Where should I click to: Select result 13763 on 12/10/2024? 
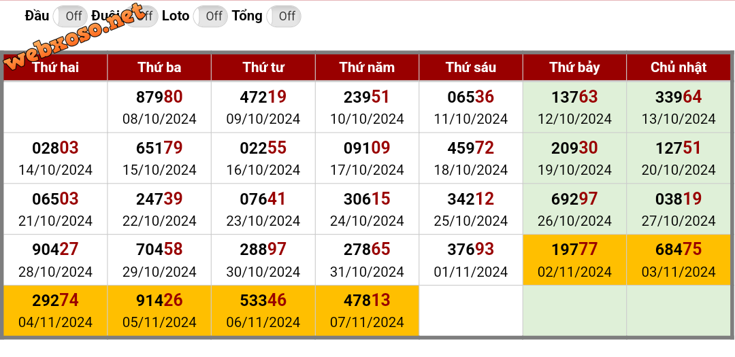coord(574,107)
